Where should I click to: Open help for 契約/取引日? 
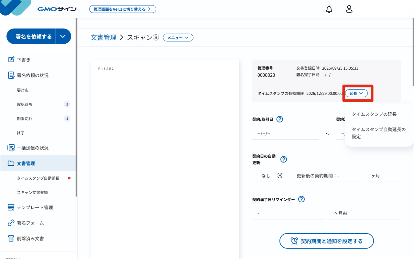pyautogui.click(x=280, y=119)
